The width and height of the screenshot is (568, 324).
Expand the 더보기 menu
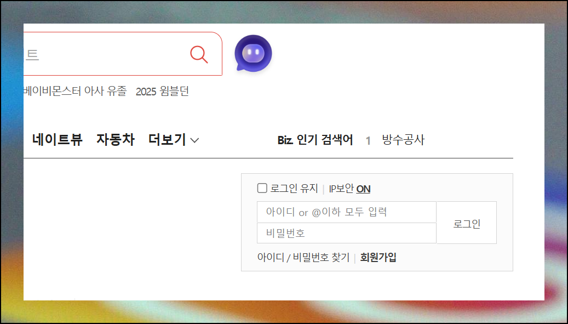click(x=174, y=140)
